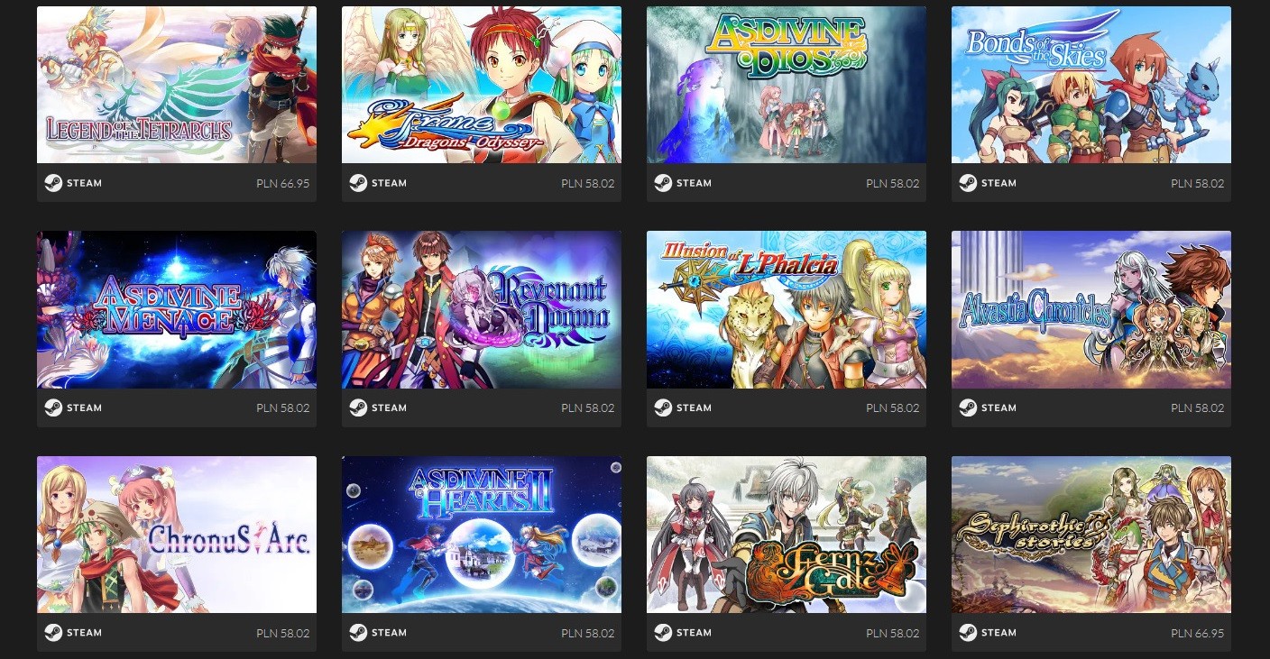The height and width of the screenshot is (659, 1270).
Task: Click Steam icon under Revenant Dogma
Action: coord(358,407)
